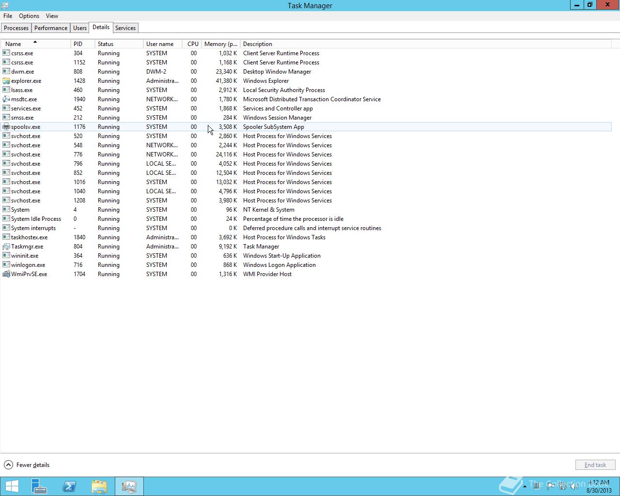This screenshot has height=496, width=620.
Task: Click the End task button
Action: click(595, 465)
